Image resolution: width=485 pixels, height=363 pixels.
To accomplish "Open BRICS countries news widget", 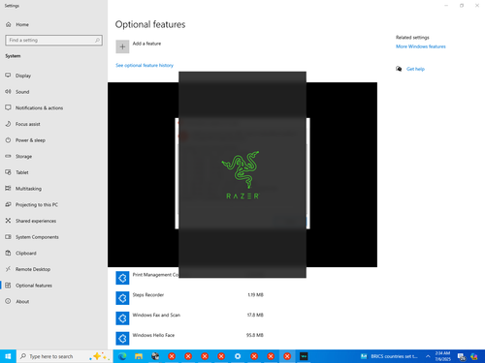I will tap(389, 356).
